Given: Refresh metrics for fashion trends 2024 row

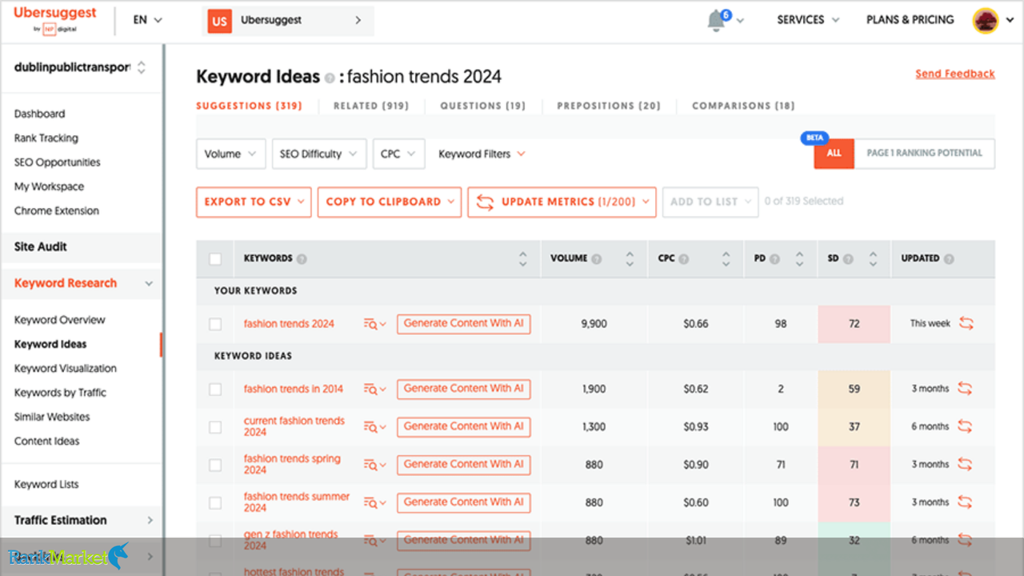Looking at the screenshot, I should (966, 323).
